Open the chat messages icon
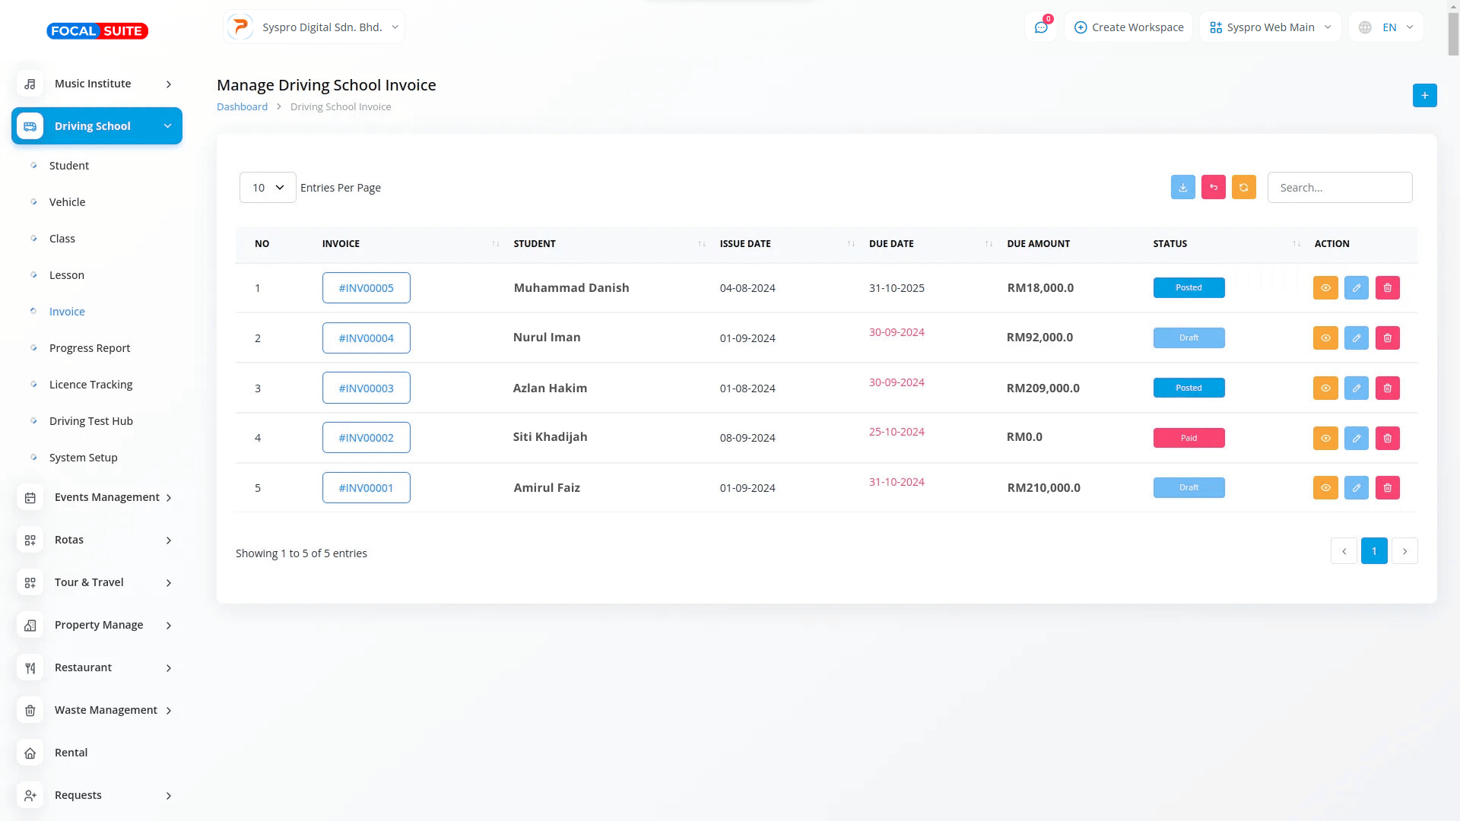 pyautogui.click(x=1040, y=27)
